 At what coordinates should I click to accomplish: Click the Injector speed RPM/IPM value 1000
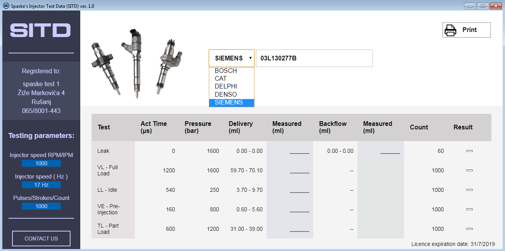coord(41,163)
